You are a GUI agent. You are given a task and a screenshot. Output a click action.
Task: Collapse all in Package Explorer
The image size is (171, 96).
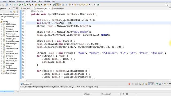[x=11, y=11]
